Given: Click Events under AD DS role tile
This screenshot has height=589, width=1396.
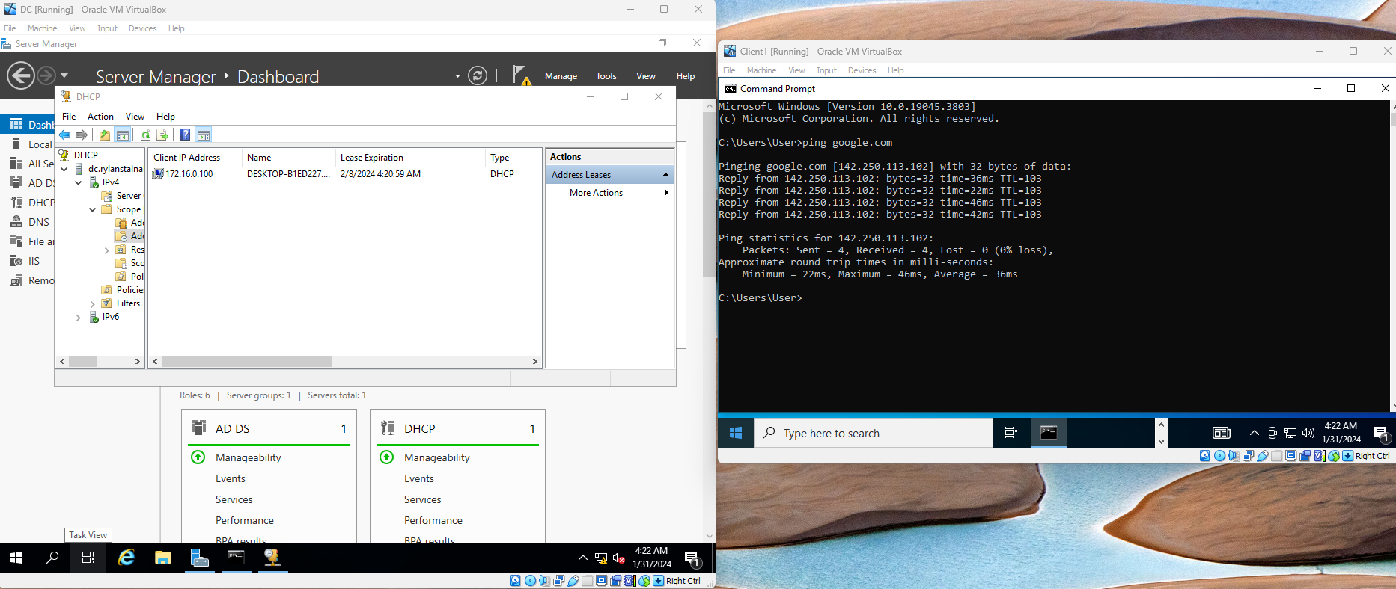Looking at the screenshot, I should [231, 478].
